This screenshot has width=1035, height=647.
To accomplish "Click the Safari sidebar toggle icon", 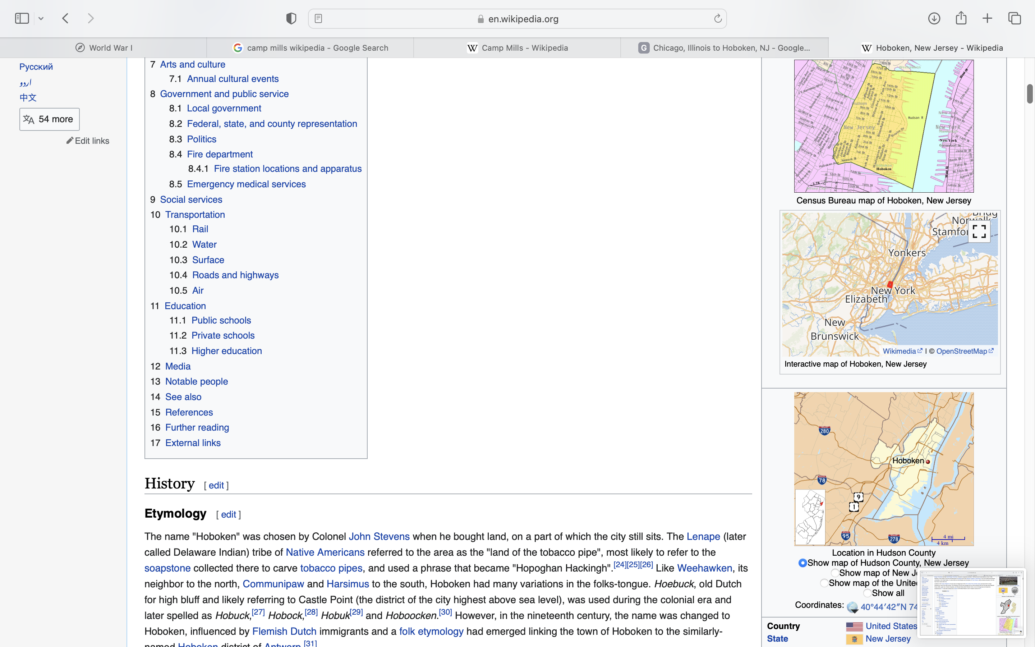I will click(22, 18).
